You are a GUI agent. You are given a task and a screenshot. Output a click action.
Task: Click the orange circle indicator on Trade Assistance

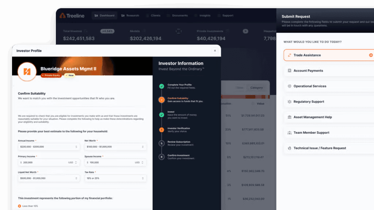(371, 55)
